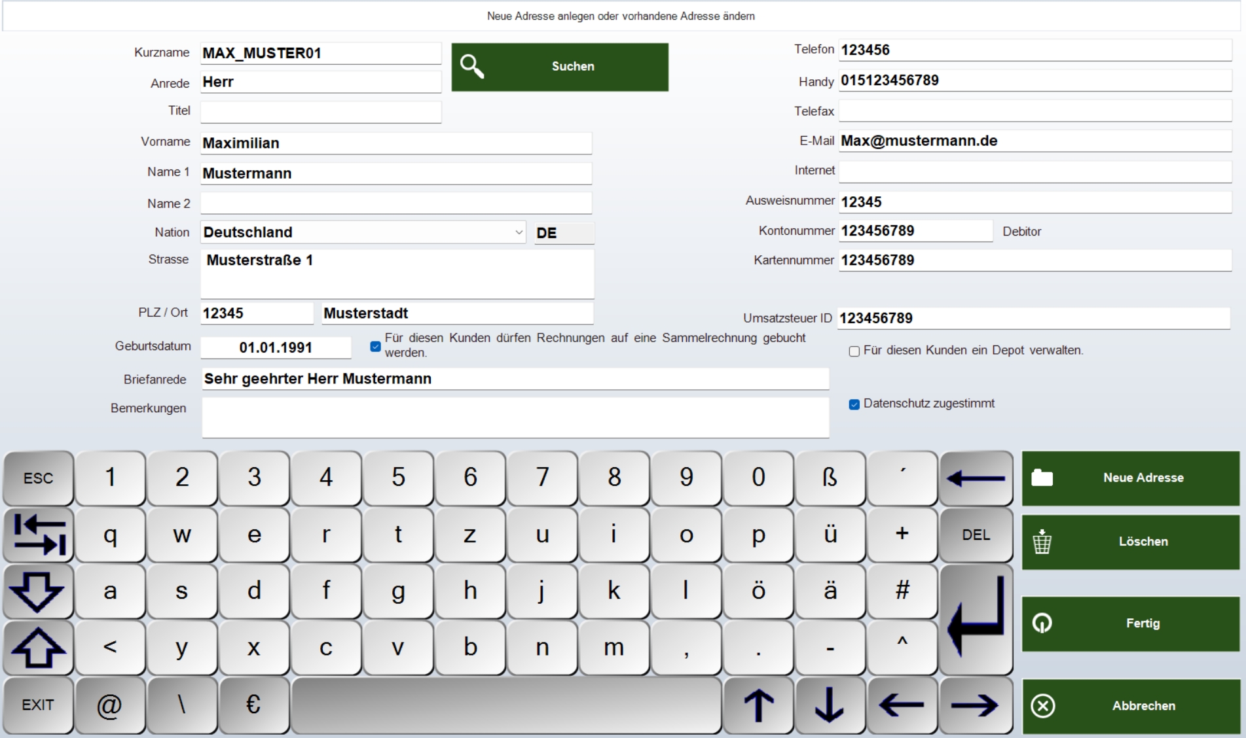Focus the empty Telefax field
The width and height of the screenshot is (1246, 738).
tap(1035, 111)
